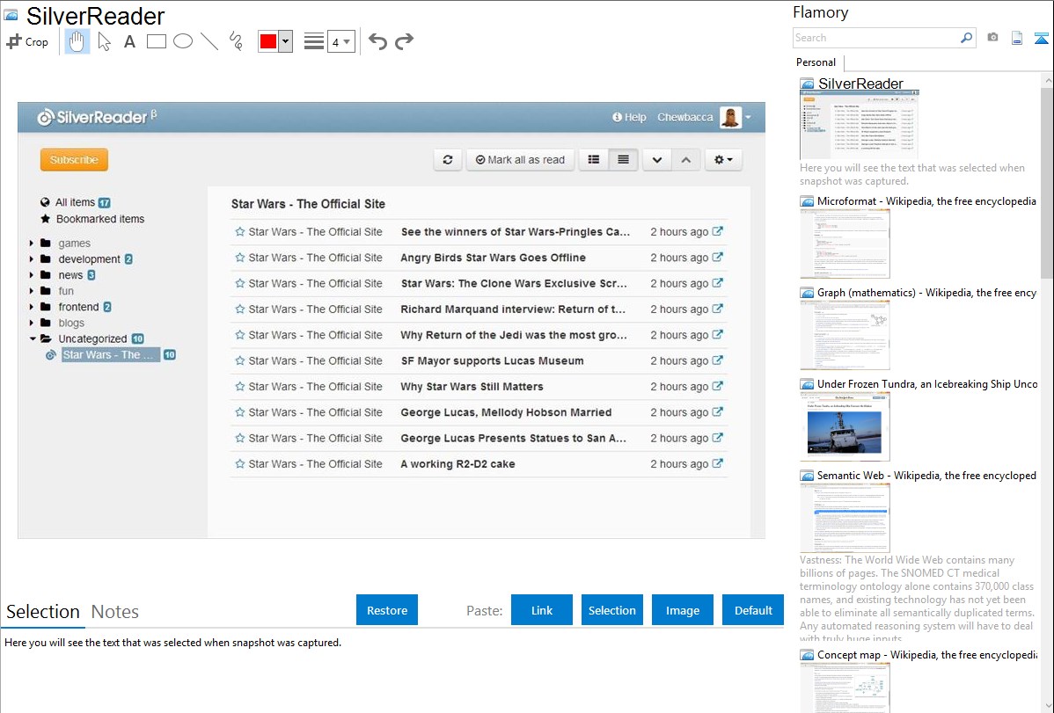Image resolution: width=1054 pixels, height=713 pixels.
Task: Pick the ellipse shape tool
Action: pyautogui.click(x=183, y=41)
